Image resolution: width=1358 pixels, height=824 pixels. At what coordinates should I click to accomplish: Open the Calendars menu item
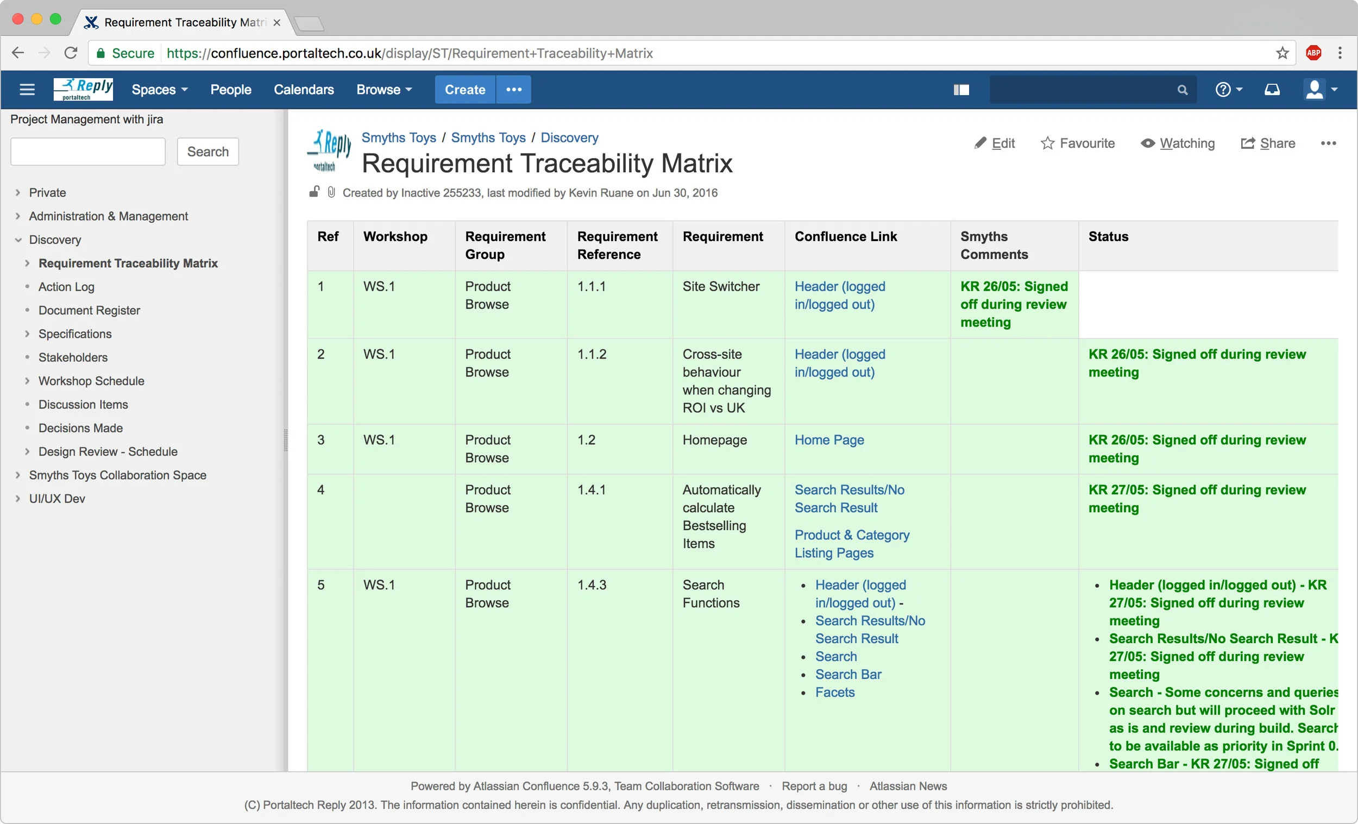(304, 89)
